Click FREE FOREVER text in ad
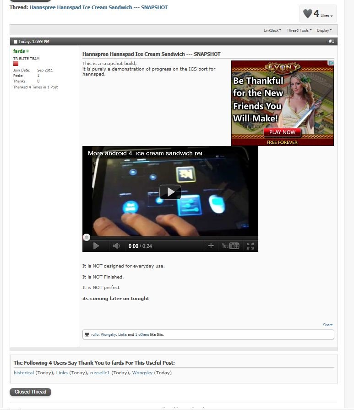 point(282,142)
